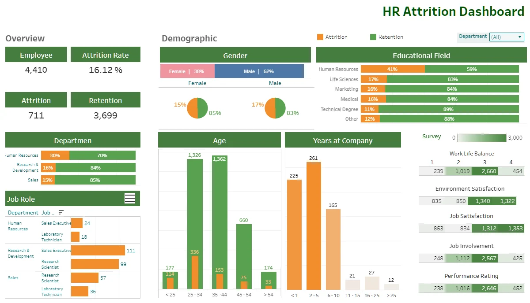Click the Educational Field section header

point(421,55)
